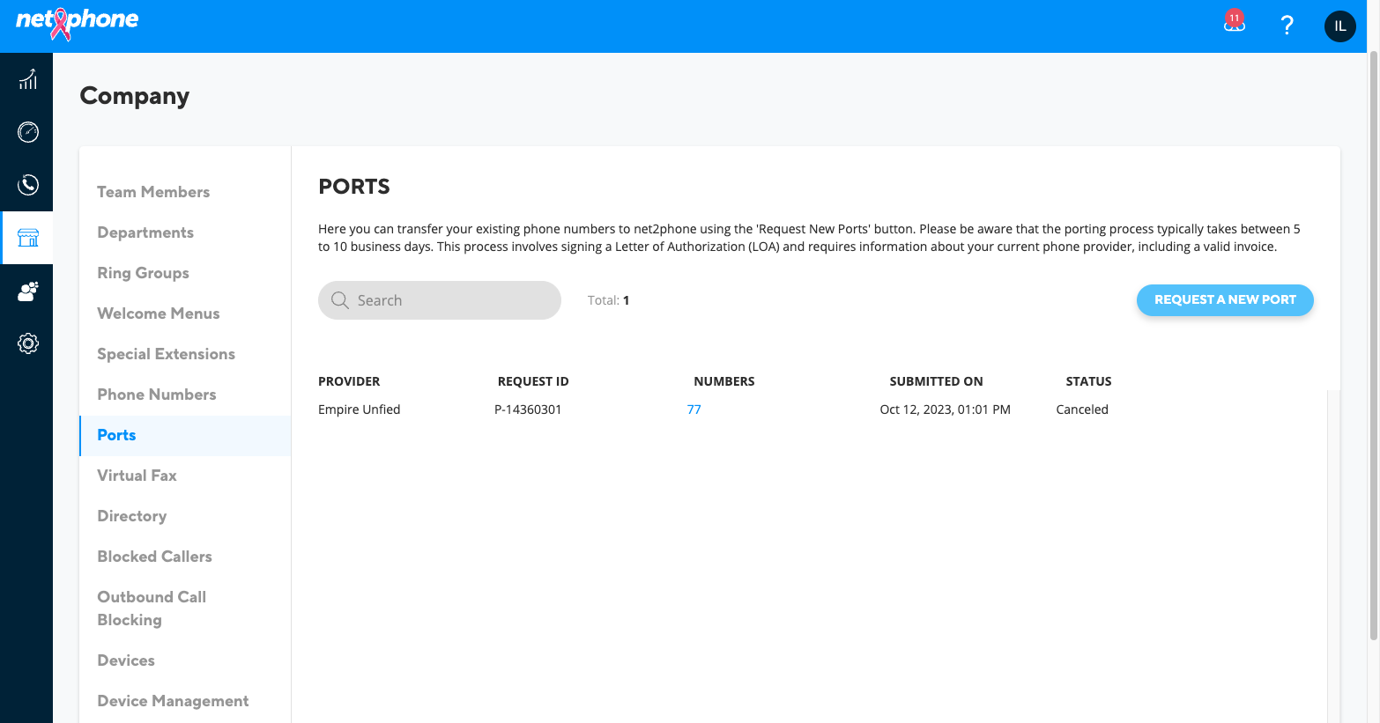This screenshot has width=1380, height=723.
Task: Click the PROVIDER column header
Action: (x=349, y=381)
